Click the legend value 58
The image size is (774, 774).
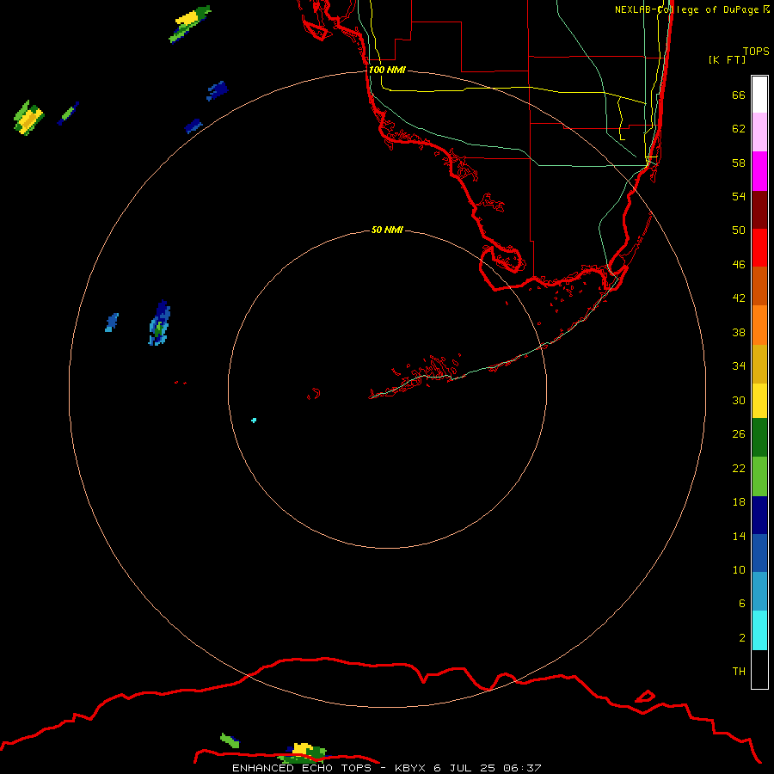739,163
